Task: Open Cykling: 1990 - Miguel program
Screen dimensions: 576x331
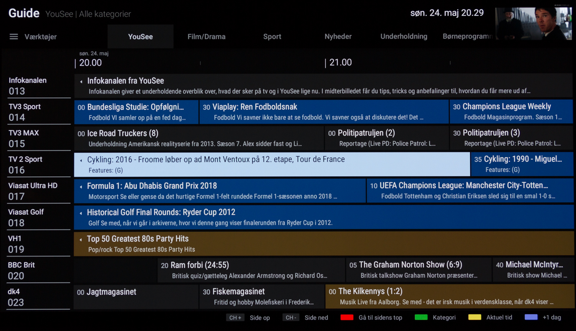Action: 522,164
